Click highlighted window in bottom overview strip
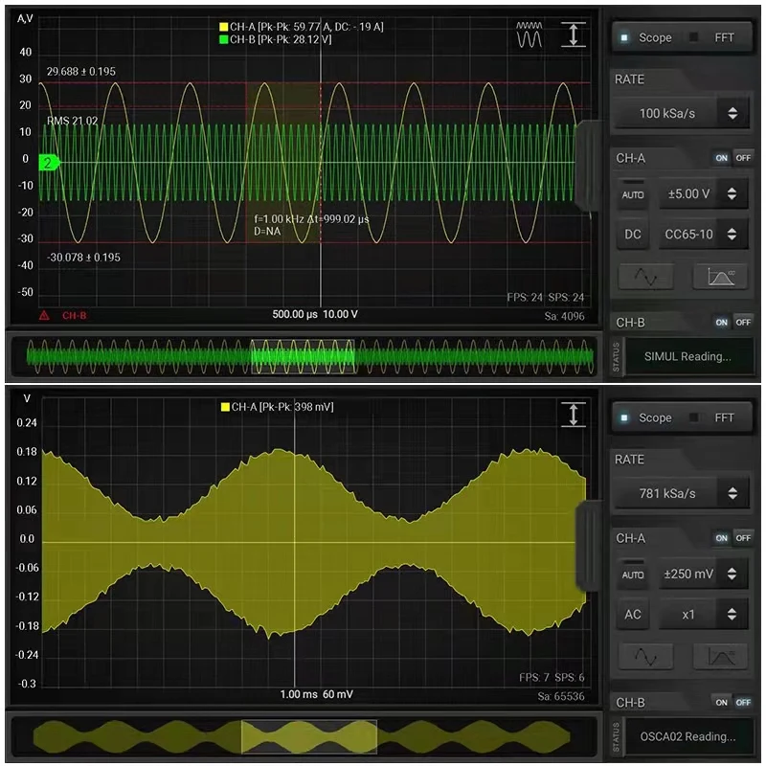Image resolution: width=766 pixels, height=766 pixels. coord(309,736)
